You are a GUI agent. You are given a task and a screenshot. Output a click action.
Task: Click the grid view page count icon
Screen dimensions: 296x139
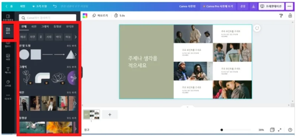point(272,130)
